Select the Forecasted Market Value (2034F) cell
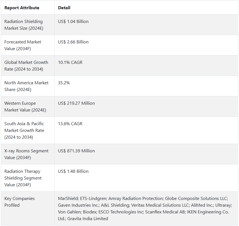 tap(23, 45)
